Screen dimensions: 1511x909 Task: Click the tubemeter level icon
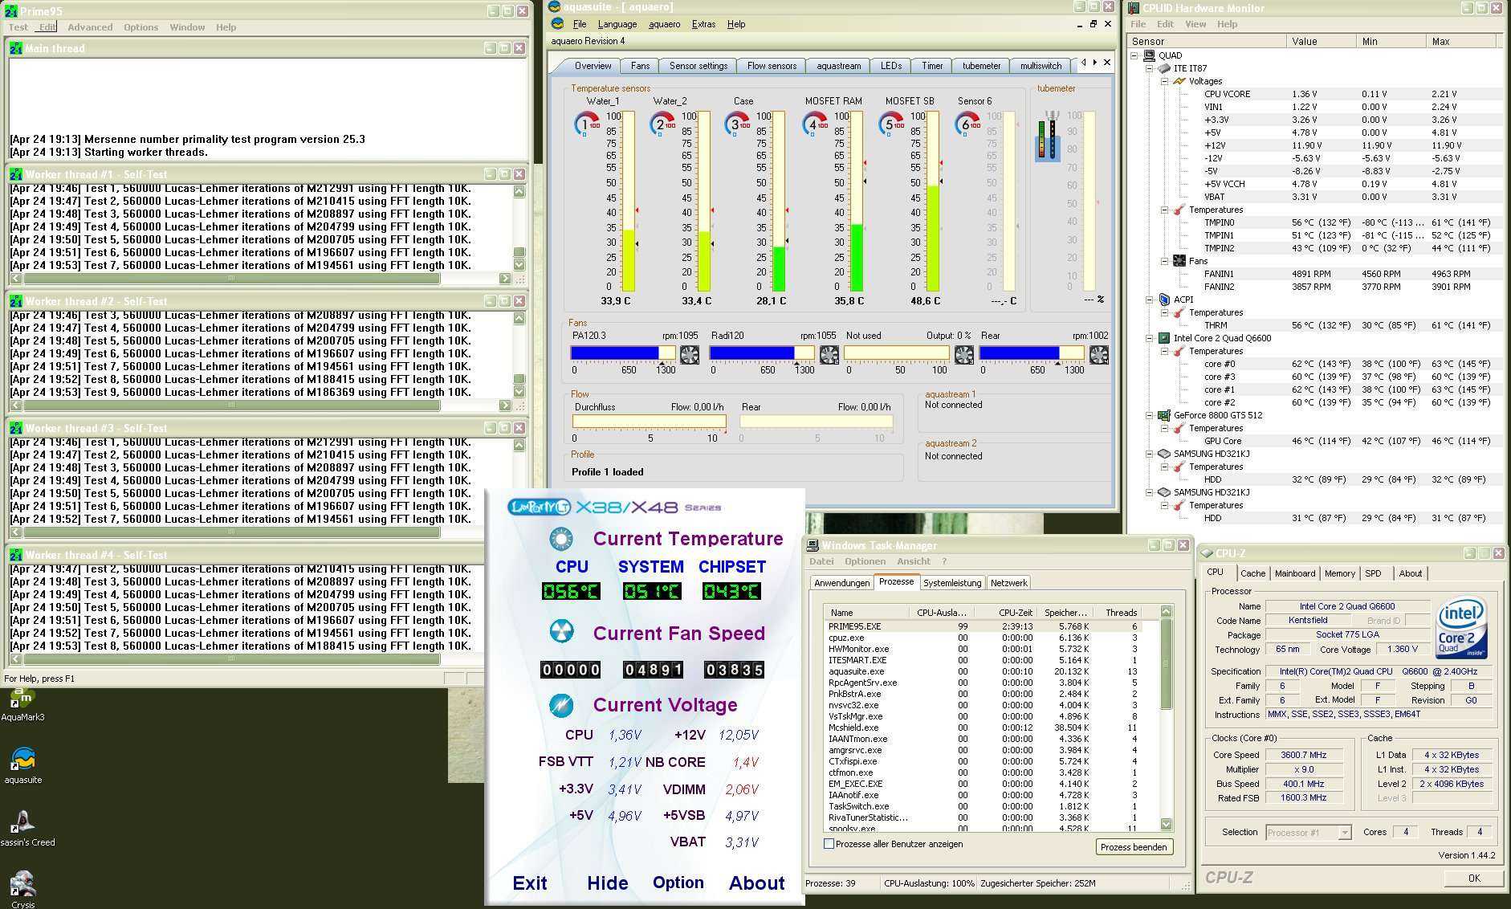1048,137
